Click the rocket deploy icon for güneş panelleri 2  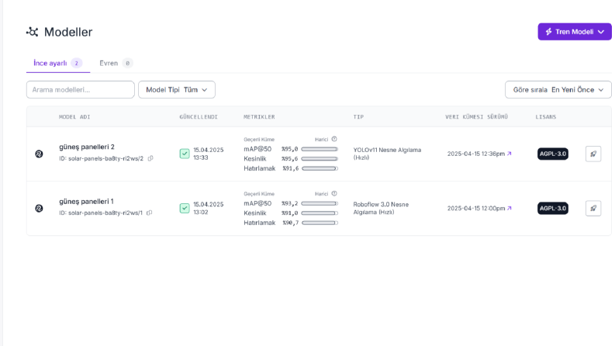[593, 154]
